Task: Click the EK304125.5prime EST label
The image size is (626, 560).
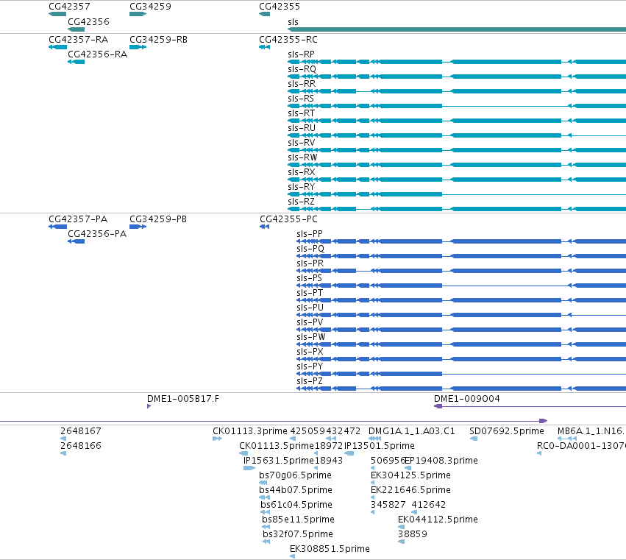Action: click(410, 475)
